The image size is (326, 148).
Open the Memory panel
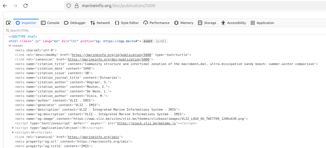[x=184, y=23]
